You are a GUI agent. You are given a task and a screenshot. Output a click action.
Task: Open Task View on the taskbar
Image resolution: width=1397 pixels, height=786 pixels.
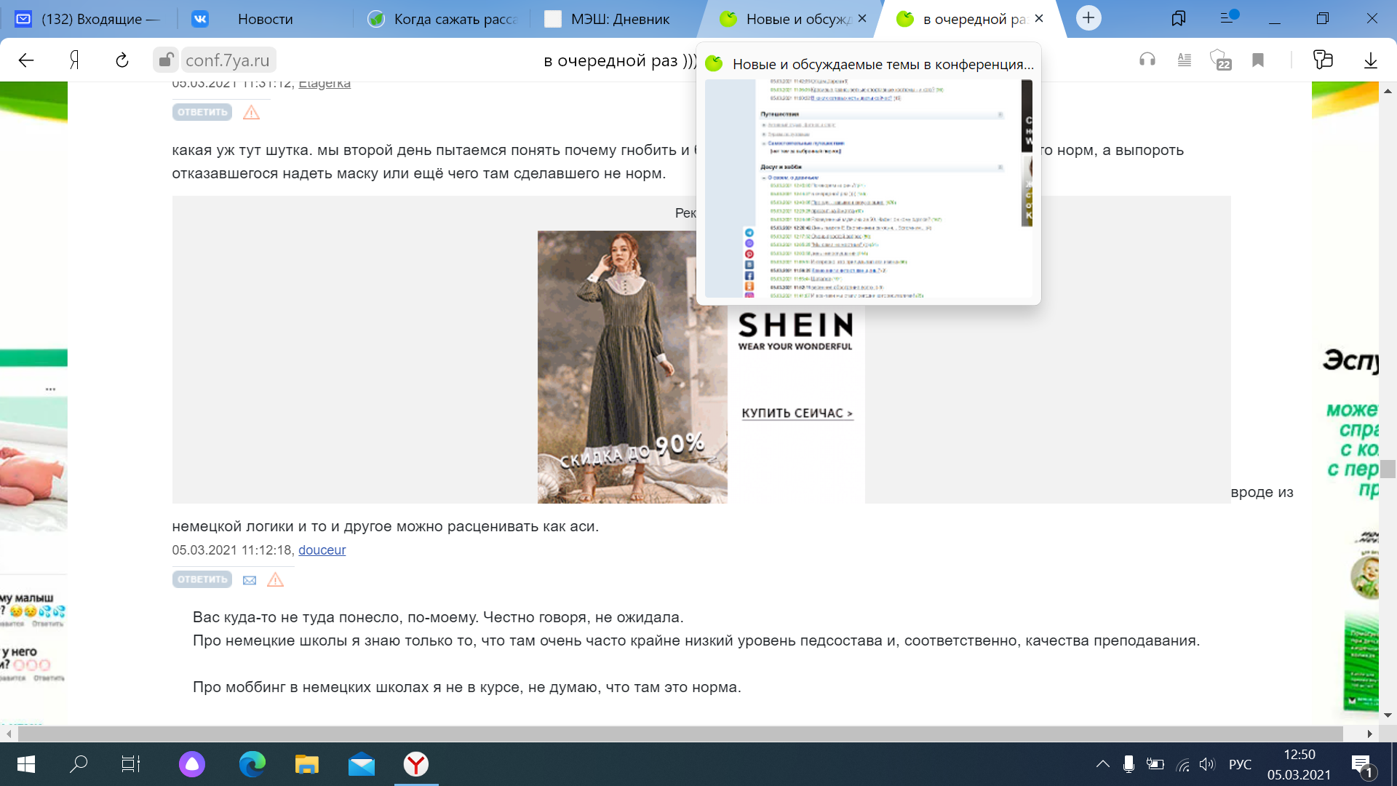pyautogui.click(x=131, y=764)
